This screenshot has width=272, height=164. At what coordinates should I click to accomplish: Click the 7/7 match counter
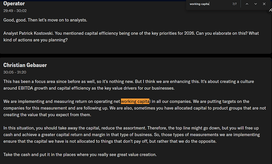(x=235, y=4)
